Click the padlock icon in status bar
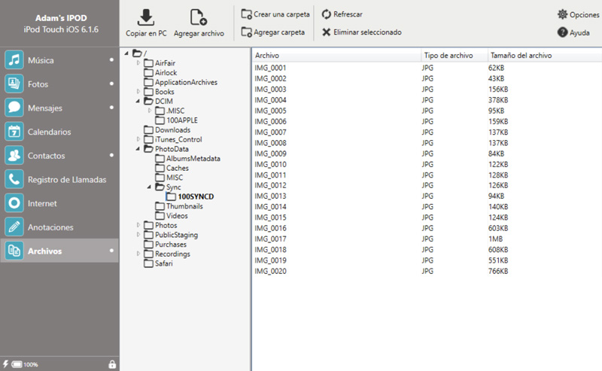Viewport: 602px width, 371px height. pyautogui.click(x=112, y=364)
